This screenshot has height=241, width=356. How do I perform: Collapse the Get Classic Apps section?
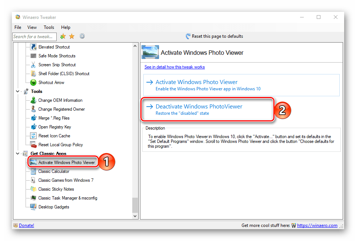pyautogui.click(x=17, y=153)
